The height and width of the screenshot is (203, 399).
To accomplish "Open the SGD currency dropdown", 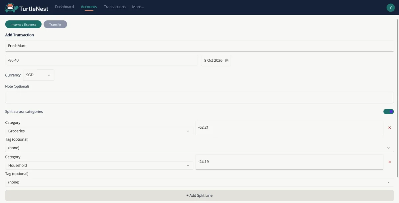I will (39, 75).
